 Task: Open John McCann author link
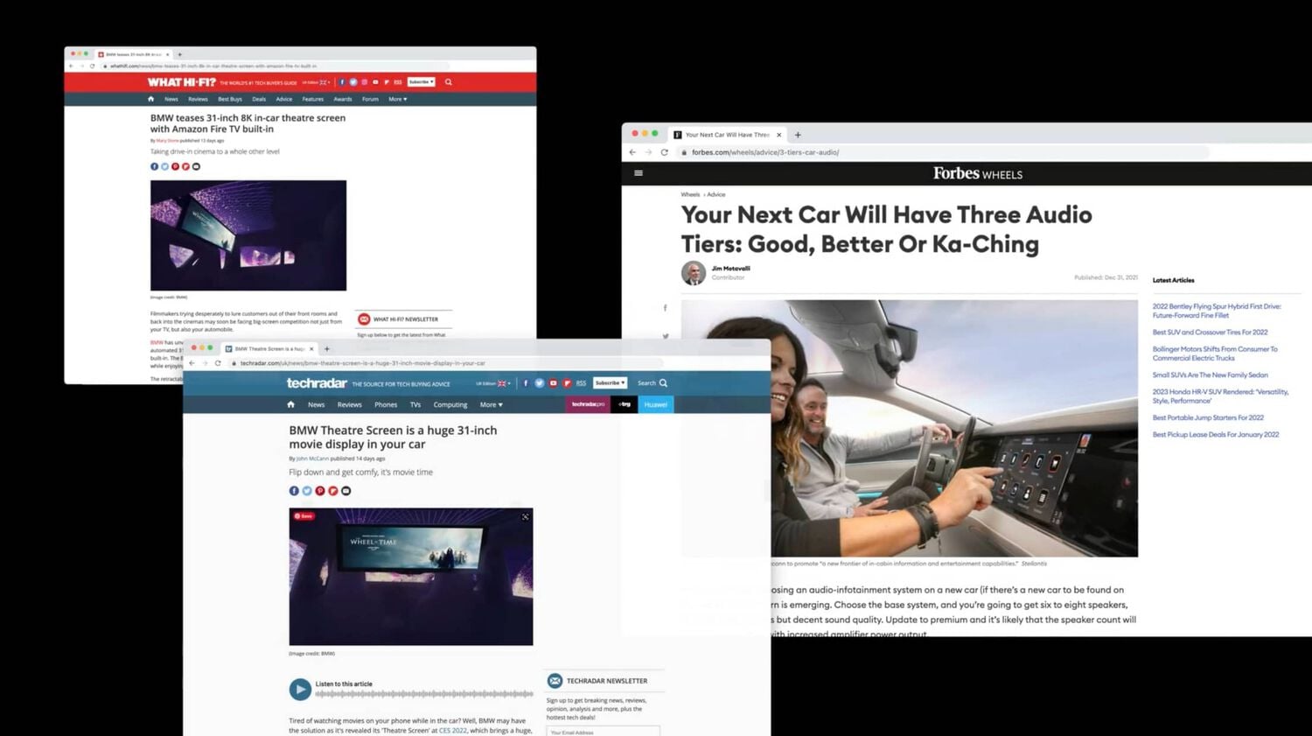tap(312, 459)
